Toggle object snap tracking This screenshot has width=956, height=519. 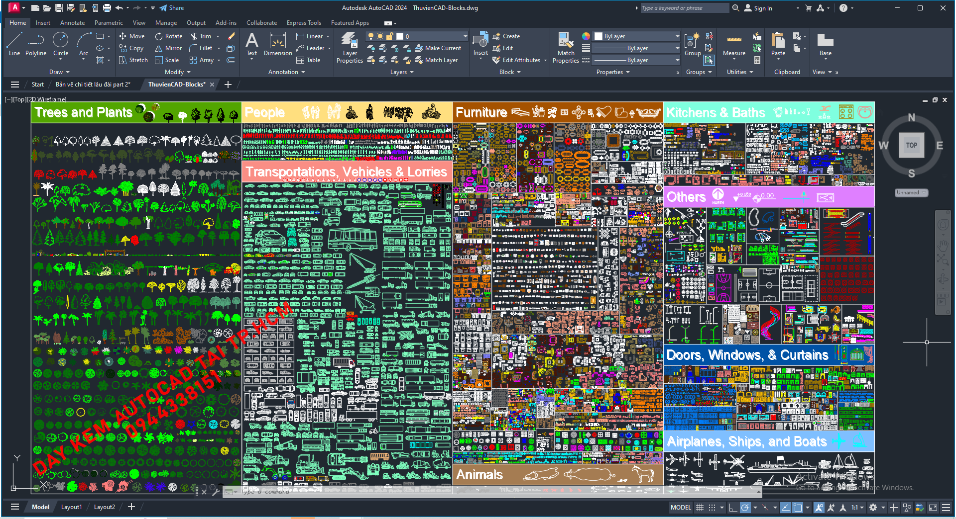(785, 508)
